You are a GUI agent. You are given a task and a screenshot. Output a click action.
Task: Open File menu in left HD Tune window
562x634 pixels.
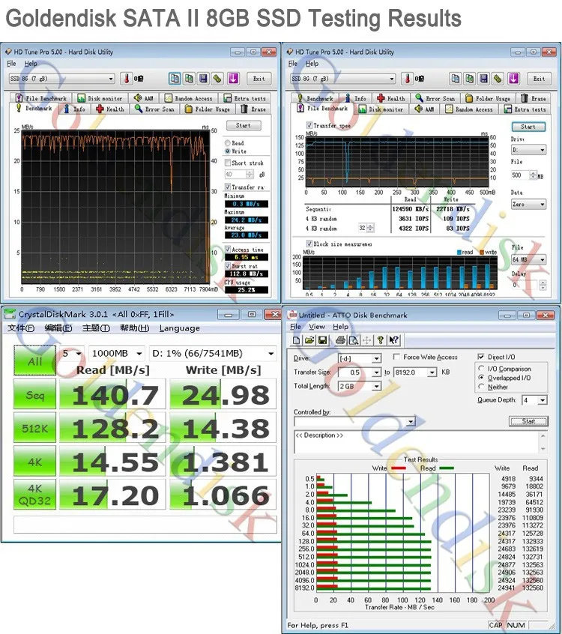pos(11,64)
